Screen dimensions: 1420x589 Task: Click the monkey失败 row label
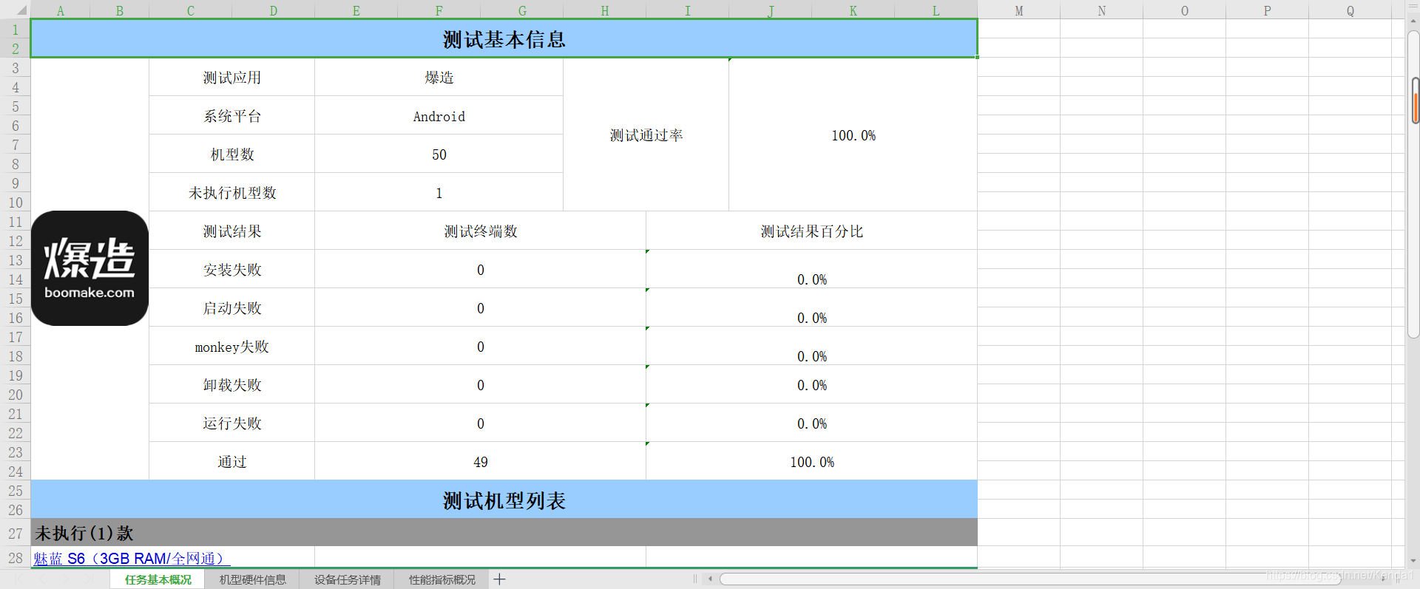(x=231, y=346)
